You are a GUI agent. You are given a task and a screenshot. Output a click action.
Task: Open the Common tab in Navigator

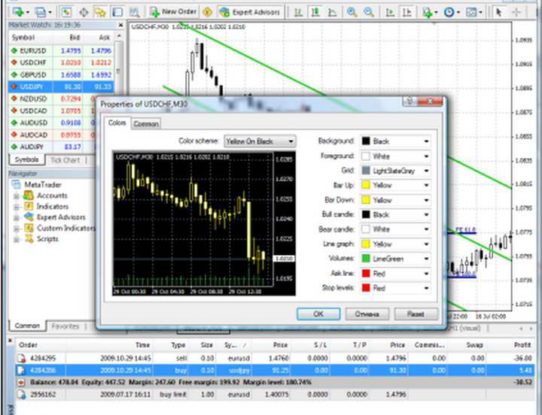click(x=27, y=326)
